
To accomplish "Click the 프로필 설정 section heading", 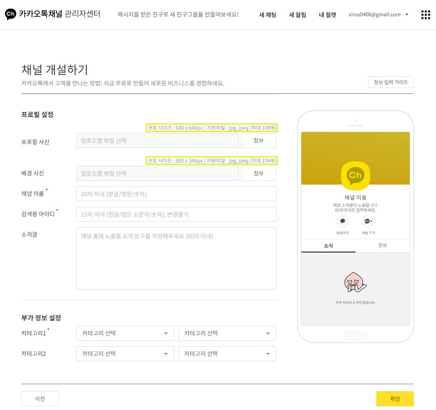I will click(x=37, y=115).
